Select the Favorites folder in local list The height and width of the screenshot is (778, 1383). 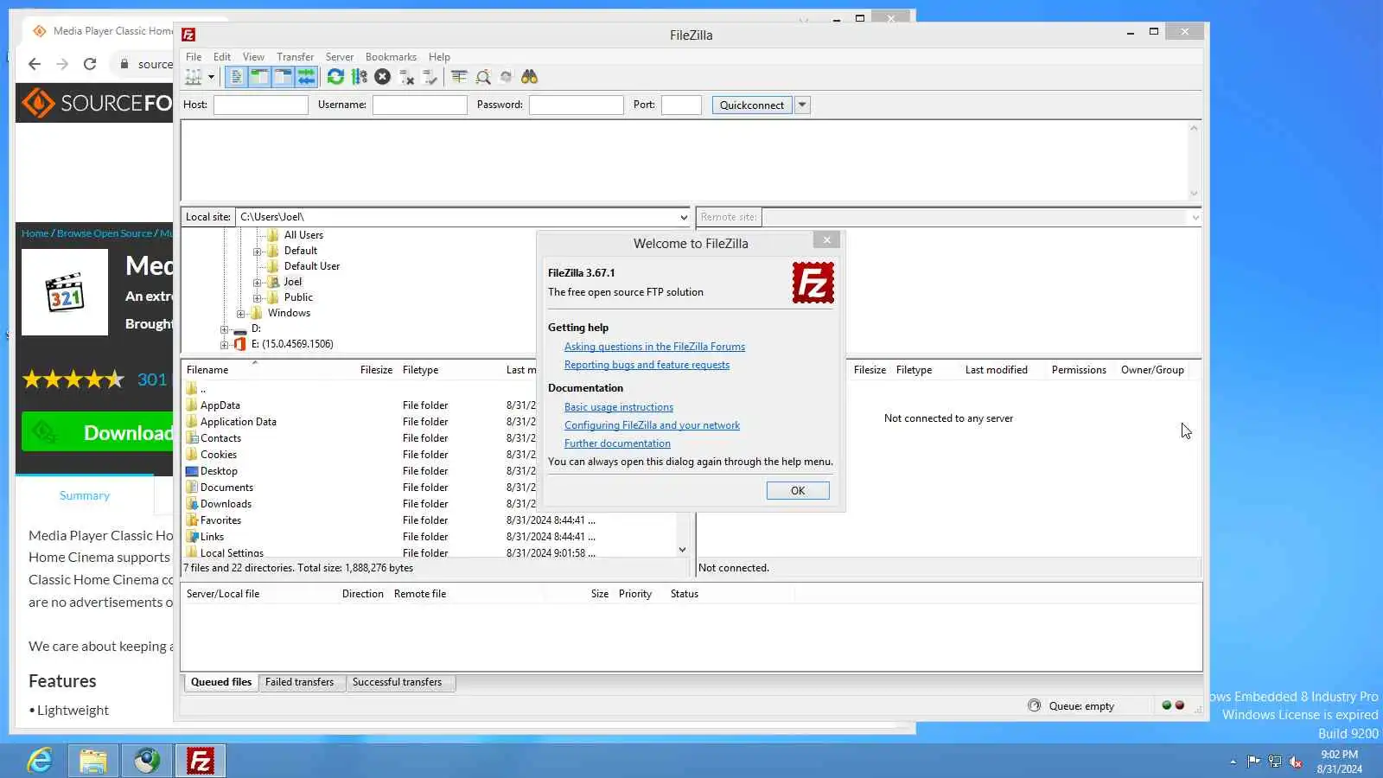coord(220,520)
